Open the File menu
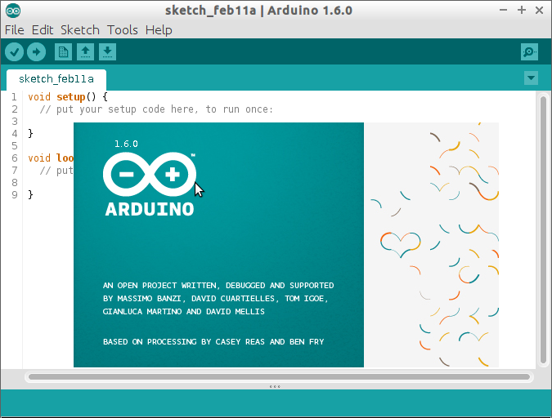Image resolution: width=552 pixels, height=418 pixels. 15,30
